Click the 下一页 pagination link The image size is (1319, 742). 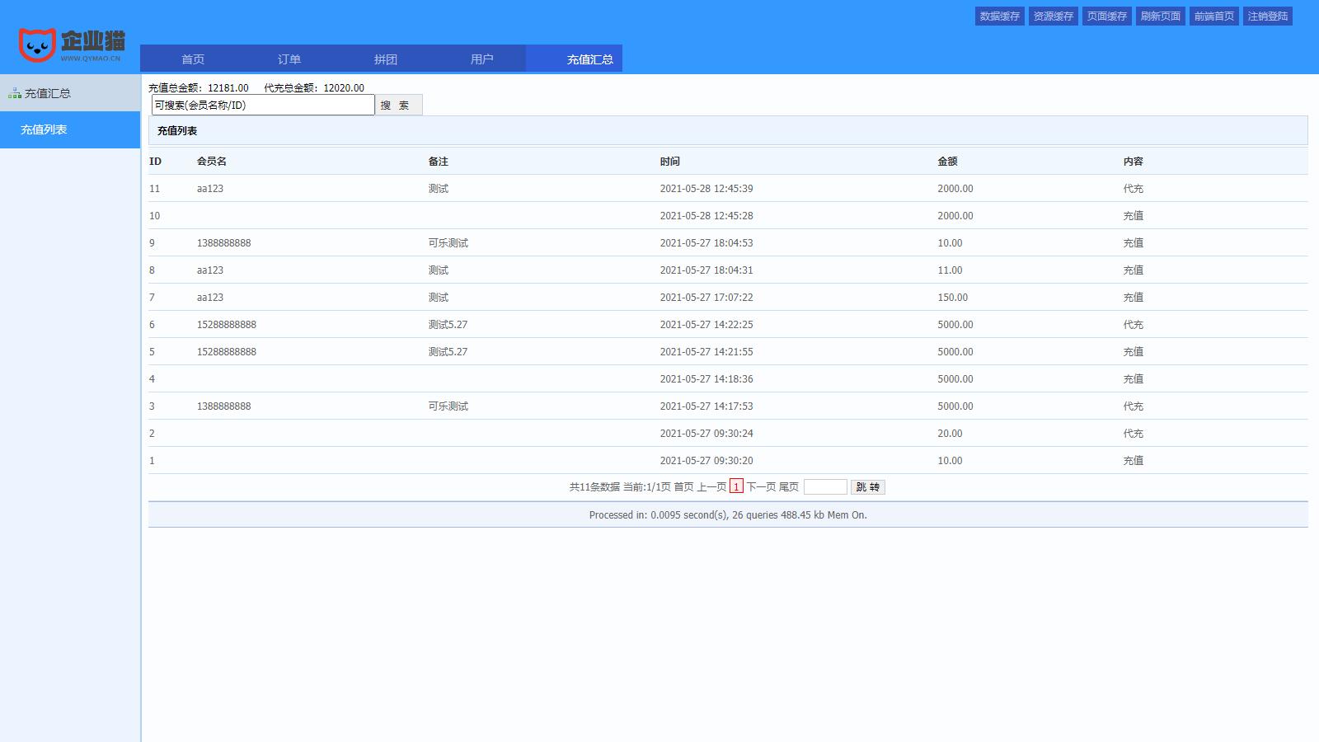pos(761,487)
